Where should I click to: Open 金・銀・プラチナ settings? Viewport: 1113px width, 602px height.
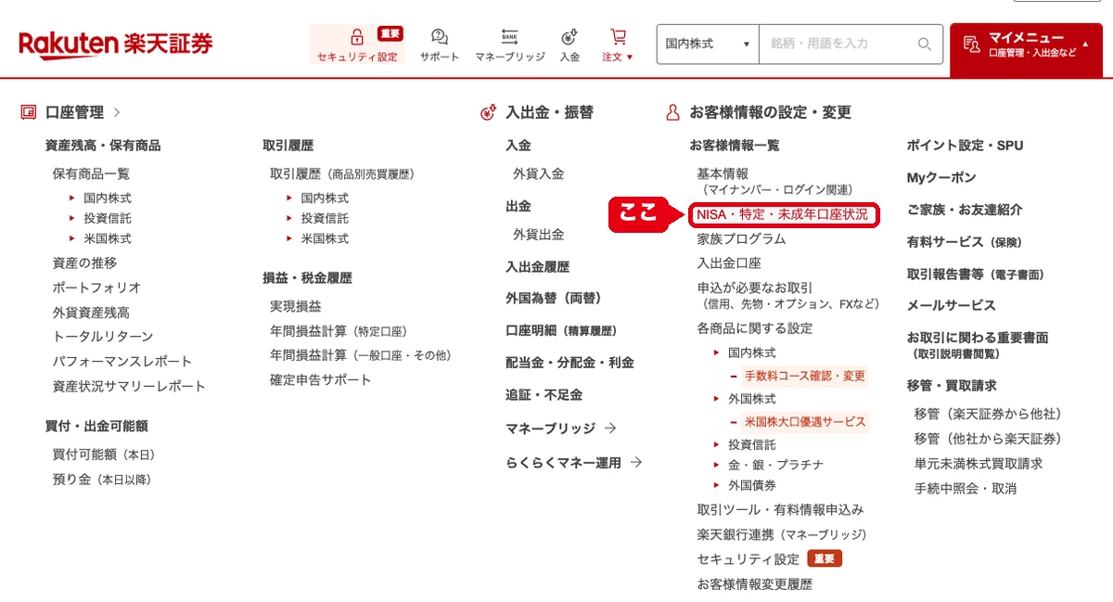tap(775, 464)
